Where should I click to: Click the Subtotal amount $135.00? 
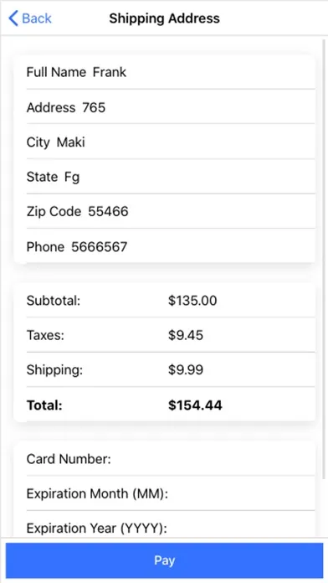pyautogui.click(x=192, y=301)
